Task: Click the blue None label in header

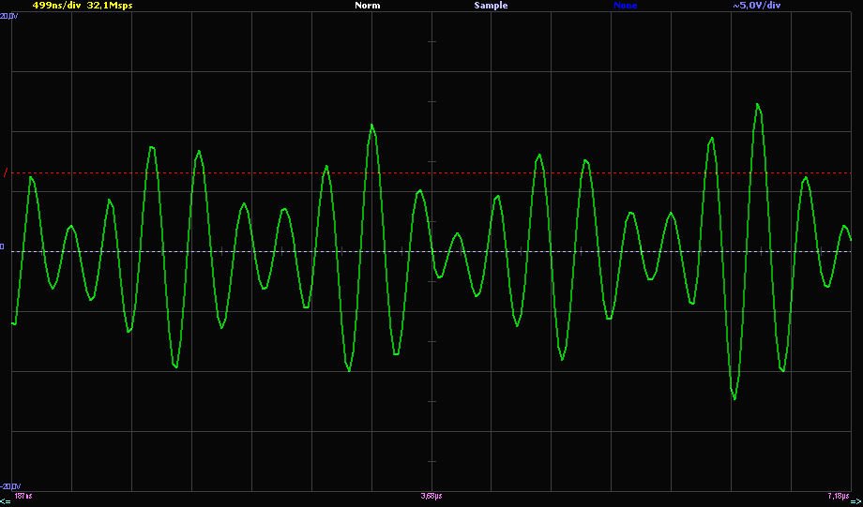Action: pos(625,6)
